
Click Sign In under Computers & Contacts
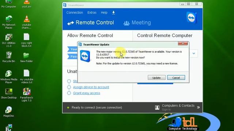(x=166, y=110)
